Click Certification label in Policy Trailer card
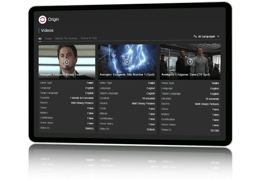Screen dimensions: 260x180 (46, 118)
